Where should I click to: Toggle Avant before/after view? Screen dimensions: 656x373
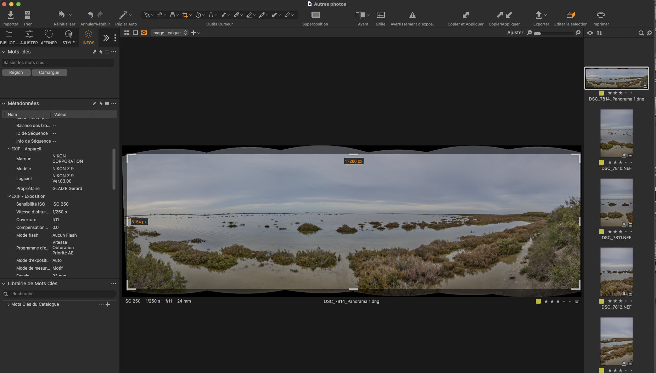pyautogui.click(x=360, y=15)
